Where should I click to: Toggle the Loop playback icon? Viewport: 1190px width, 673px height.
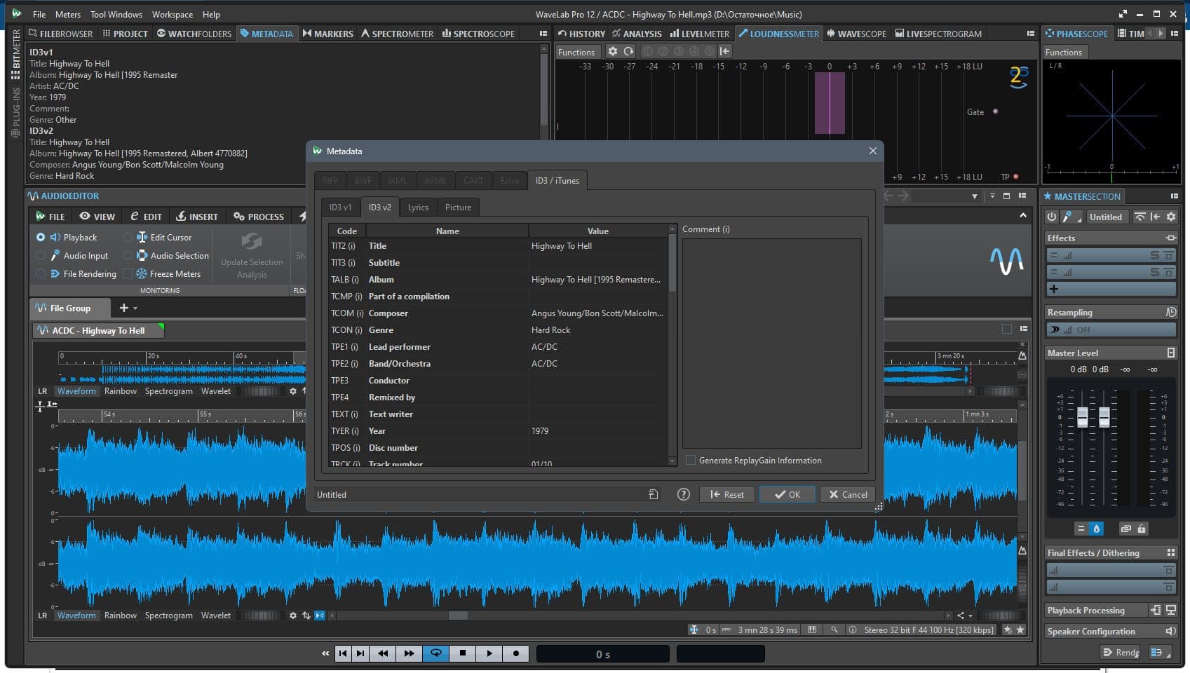click(435, 653)
